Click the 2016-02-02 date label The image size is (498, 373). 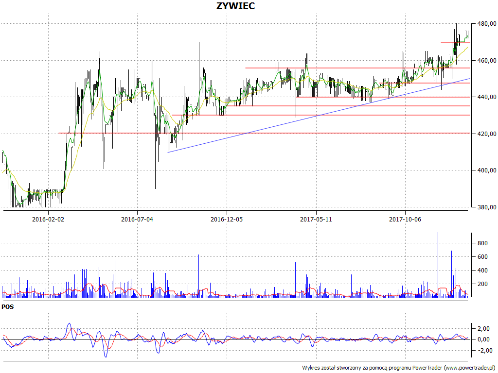click(x=48, y=219)
